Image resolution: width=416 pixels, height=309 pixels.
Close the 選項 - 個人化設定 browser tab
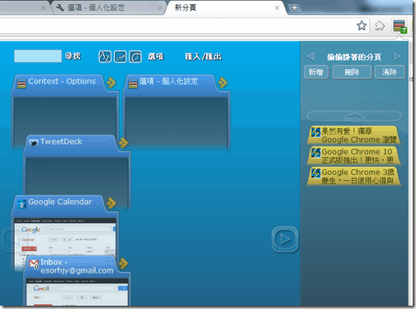[x=160, y=8]
